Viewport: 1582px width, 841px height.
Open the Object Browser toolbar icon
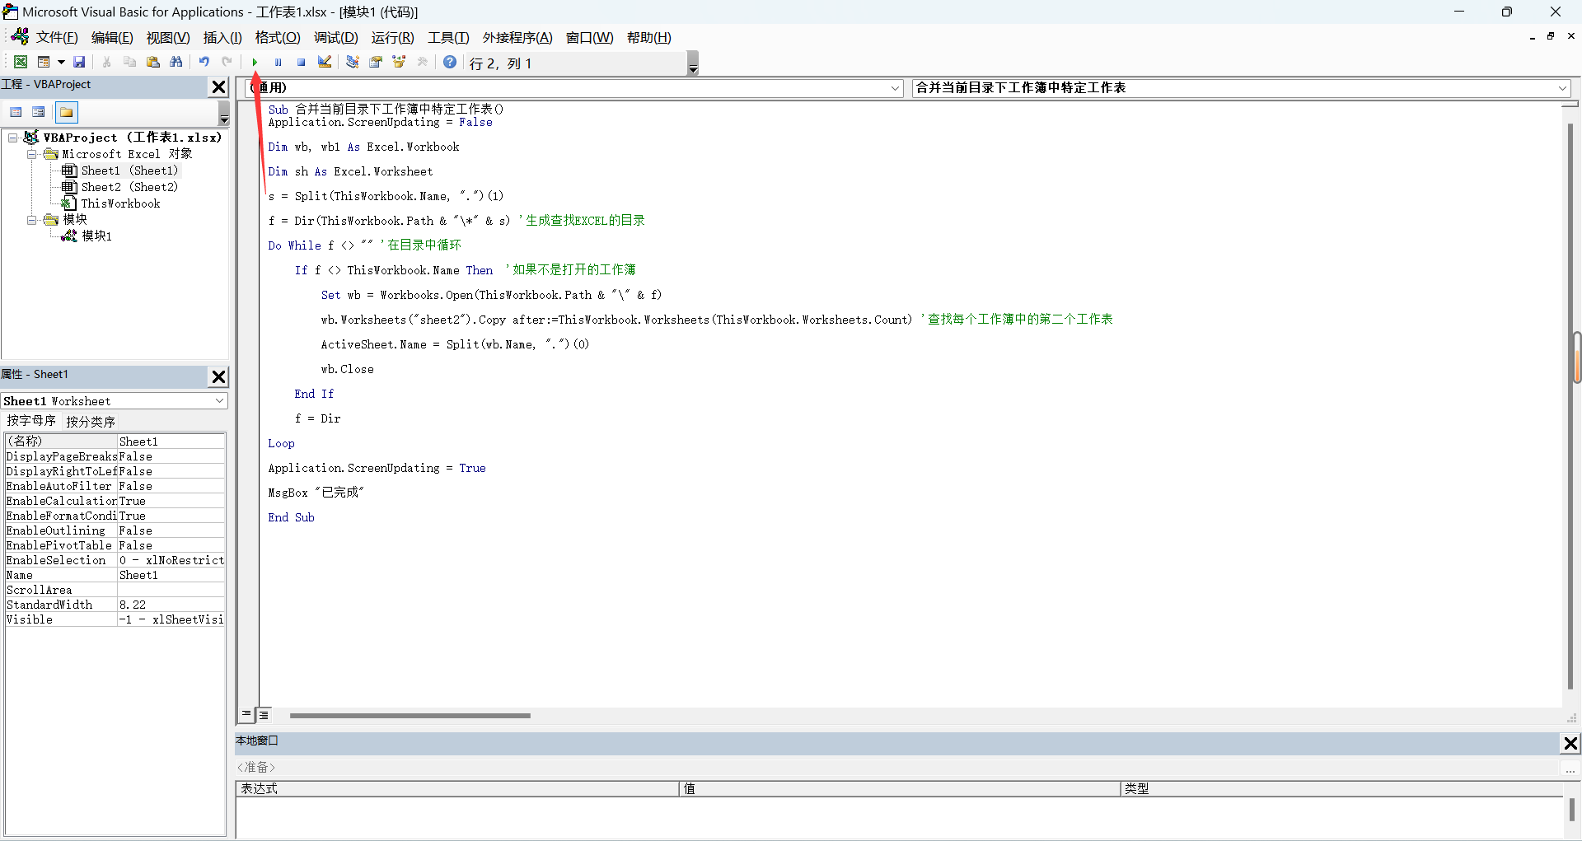399,62
